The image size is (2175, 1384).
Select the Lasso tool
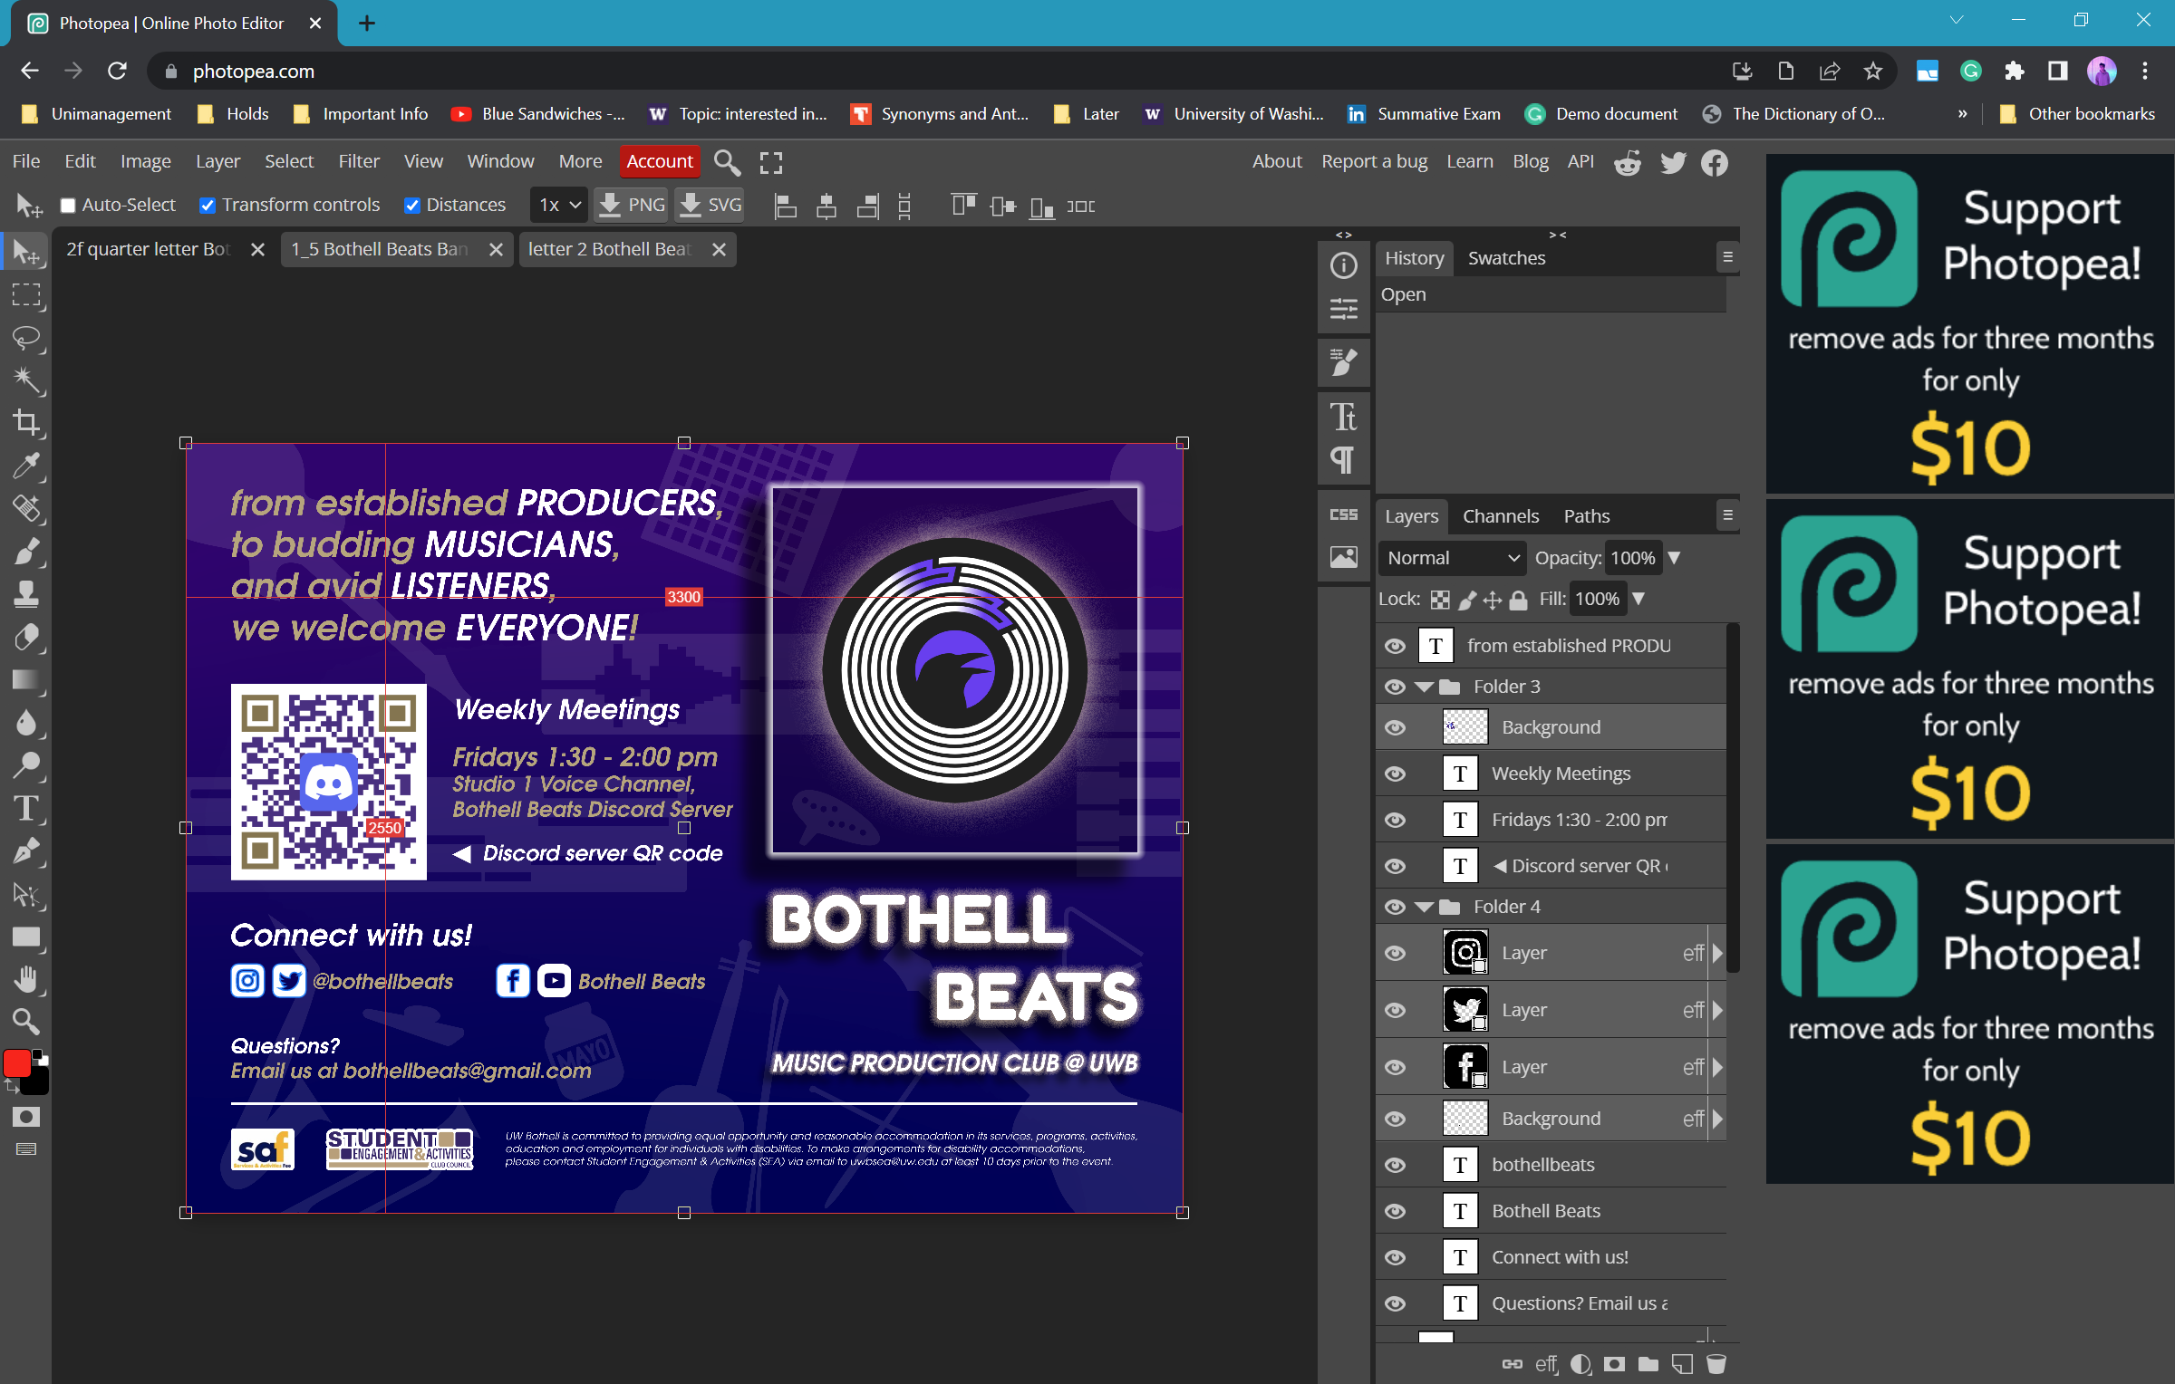coord(27,338)
